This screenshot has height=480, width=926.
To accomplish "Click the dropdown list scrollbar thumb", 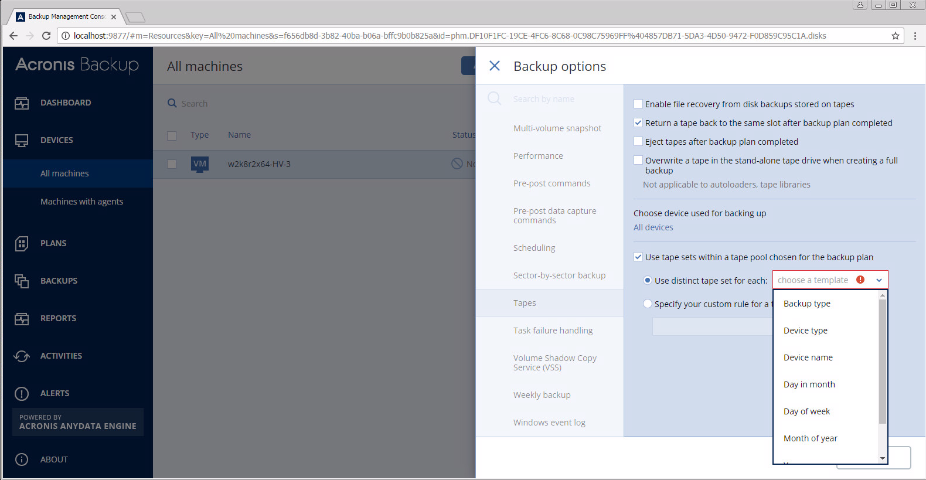I will [883, 361].
